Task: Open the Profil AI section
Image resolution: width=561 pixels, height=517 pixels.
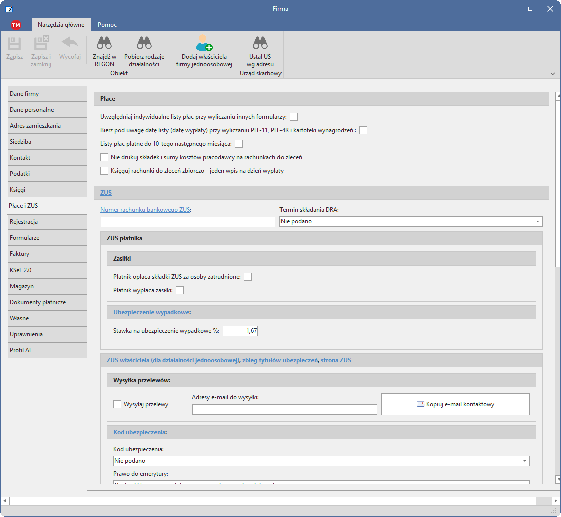Action: pyautogui.click(x=47, y=350)
